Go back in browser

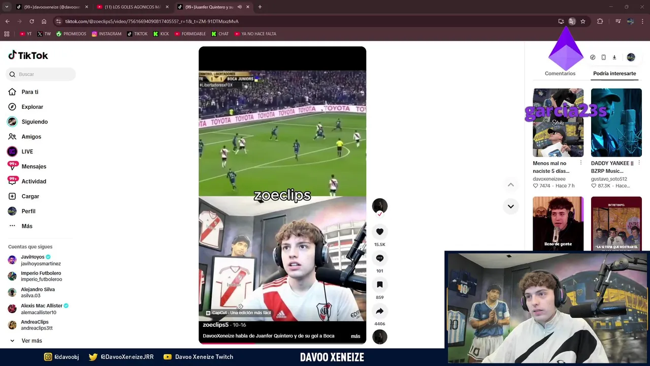tap(7, 21)
